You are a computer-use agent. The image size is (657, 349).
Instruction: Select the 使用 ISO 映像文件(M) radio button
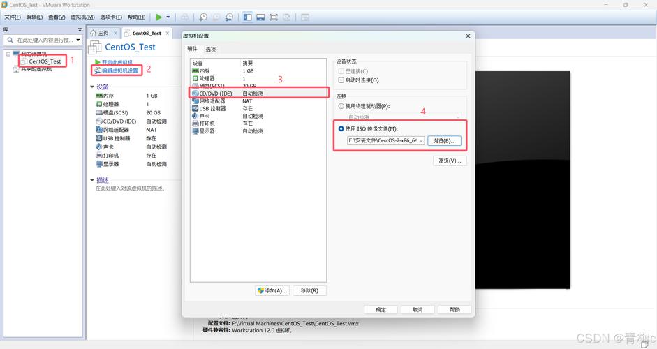(341, 128)
